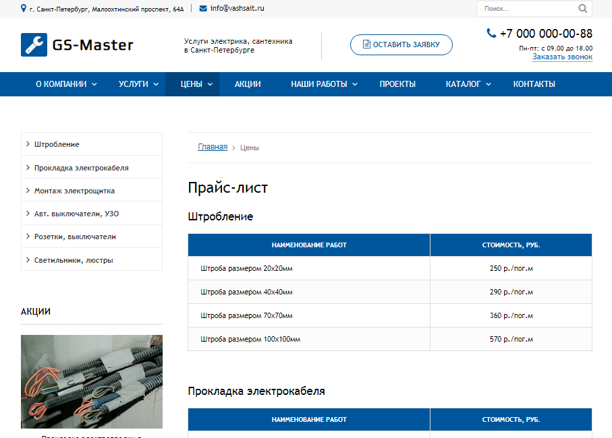612x438 pixels.
Task: Open Розетки, выключатели sidebar item
Action: tap(75, 237)
